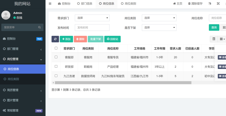The image size is (226, 116).
Task: Click the language switch icon
Action: pyautogui.click(x=210, y=4)
